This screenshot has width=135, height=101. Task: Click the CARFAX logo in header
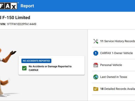coord(9,6)
